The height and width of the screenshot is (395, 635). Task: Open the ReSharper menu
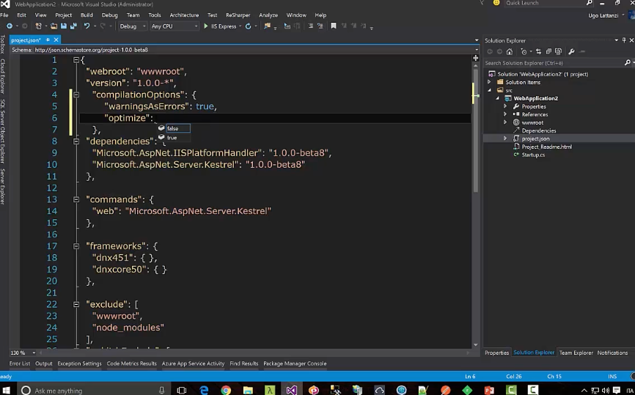[238, 15]
